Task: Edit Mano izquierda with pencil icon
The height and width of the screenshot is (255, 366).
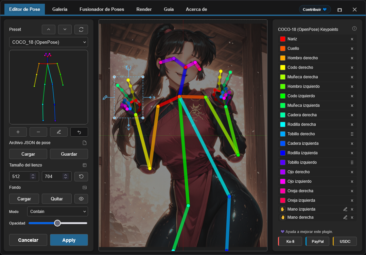Action: (x=345, y=209)
